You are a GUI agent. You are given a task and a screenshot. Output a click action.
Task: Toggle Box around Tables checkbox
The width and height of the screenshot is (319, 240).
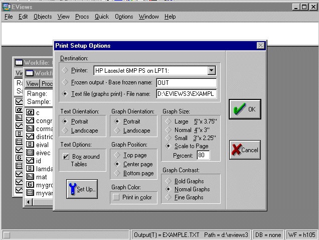tap(66, 157)
